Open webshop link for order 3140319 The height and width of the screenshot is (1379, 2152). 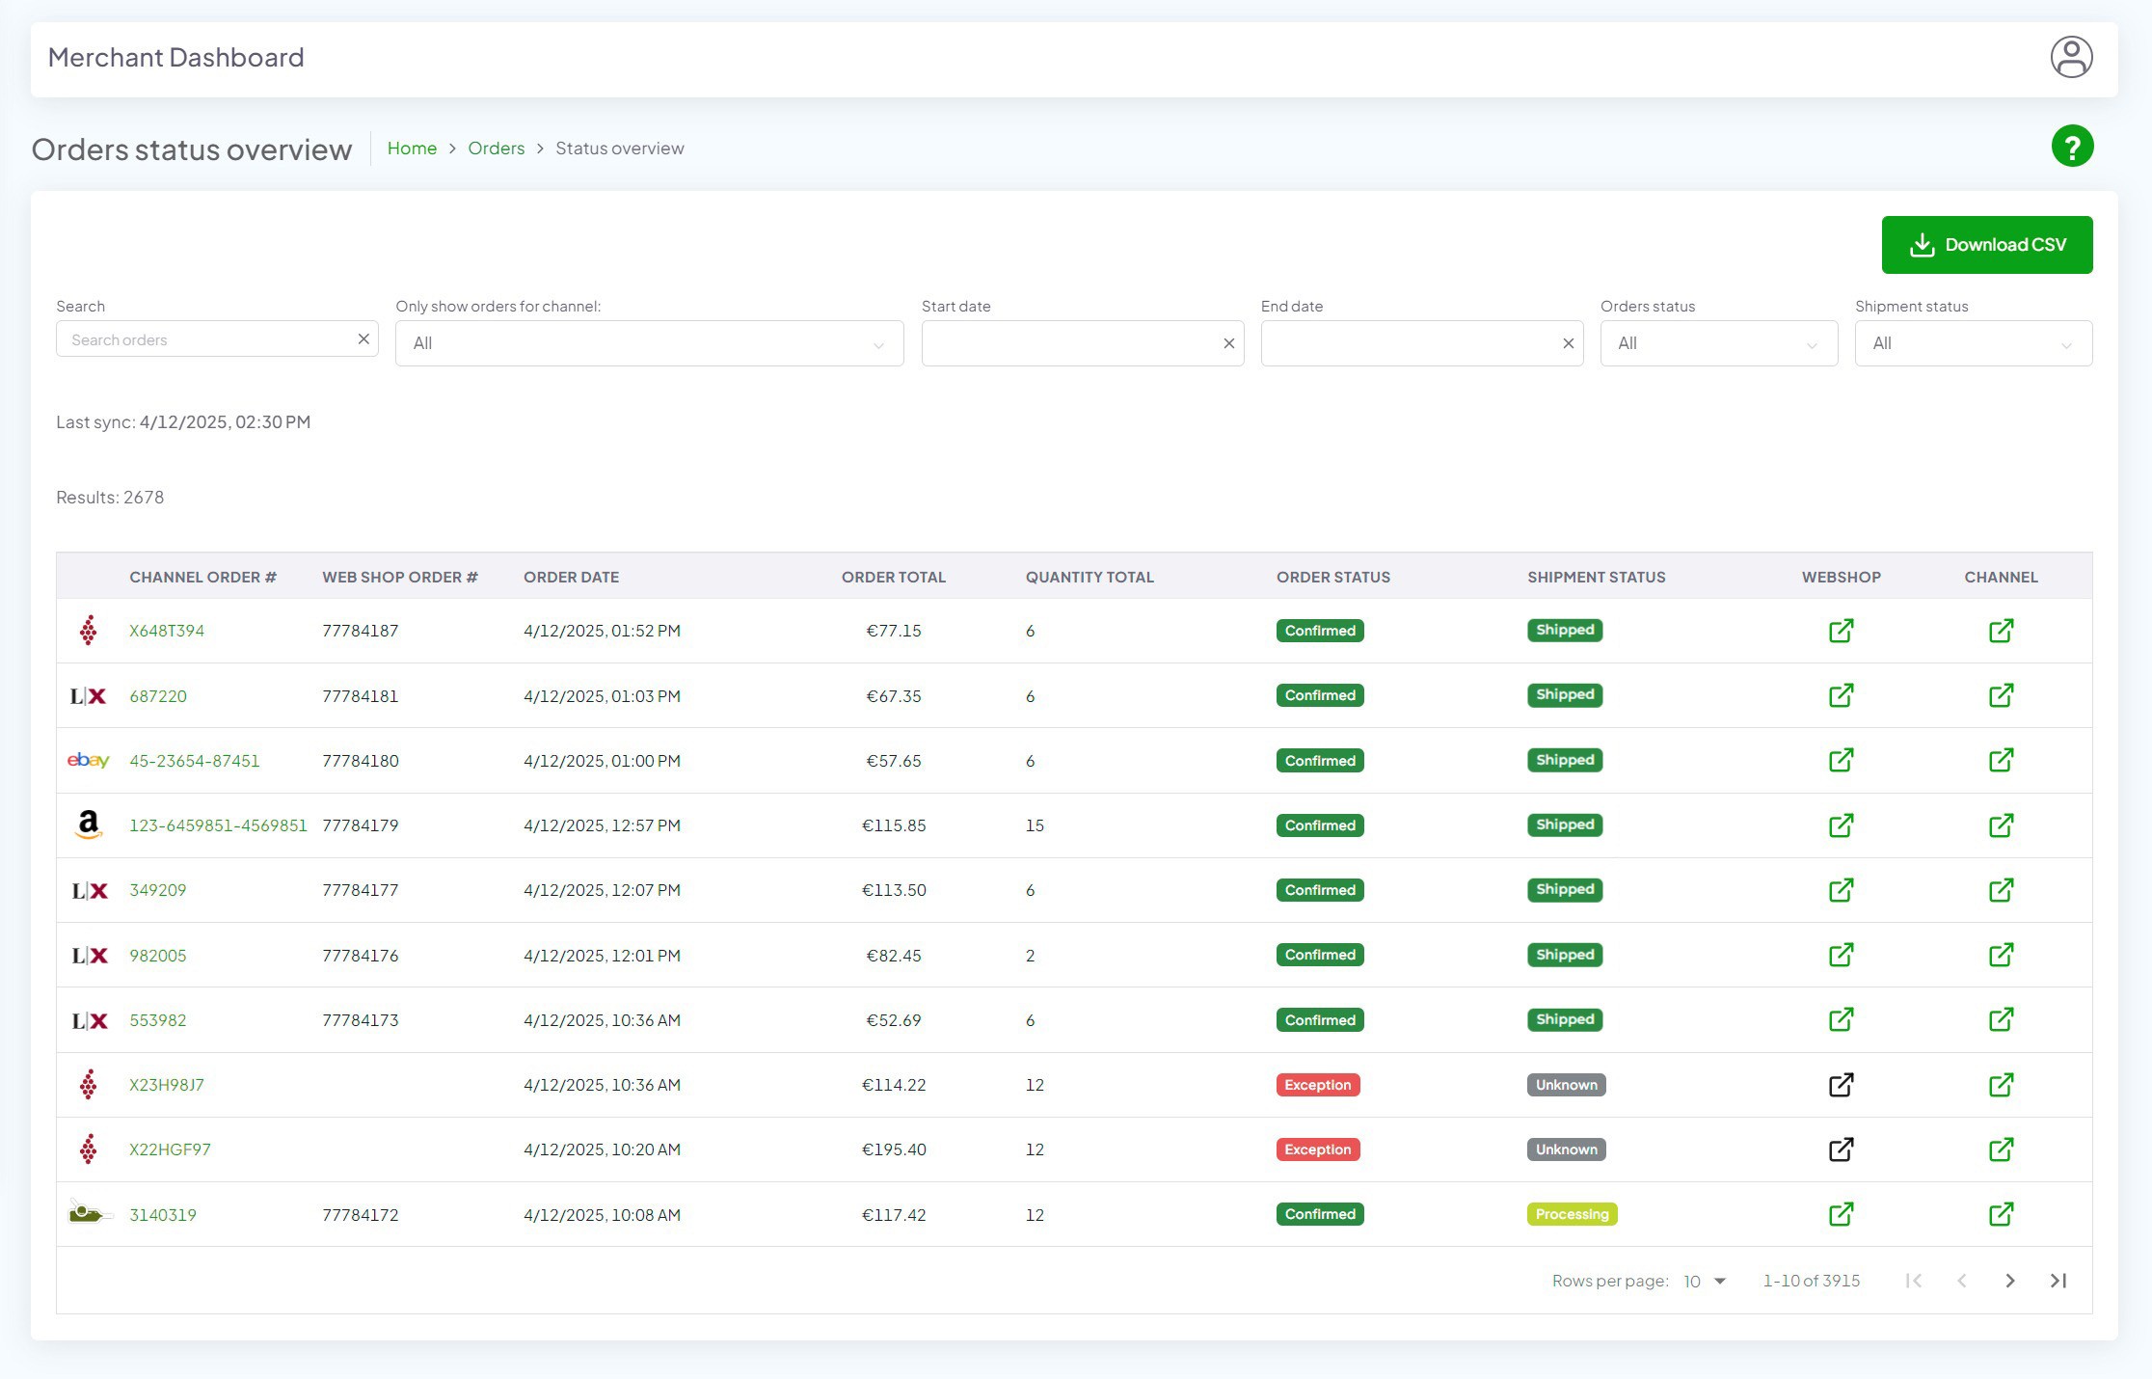click(x=1841, y=1214)
